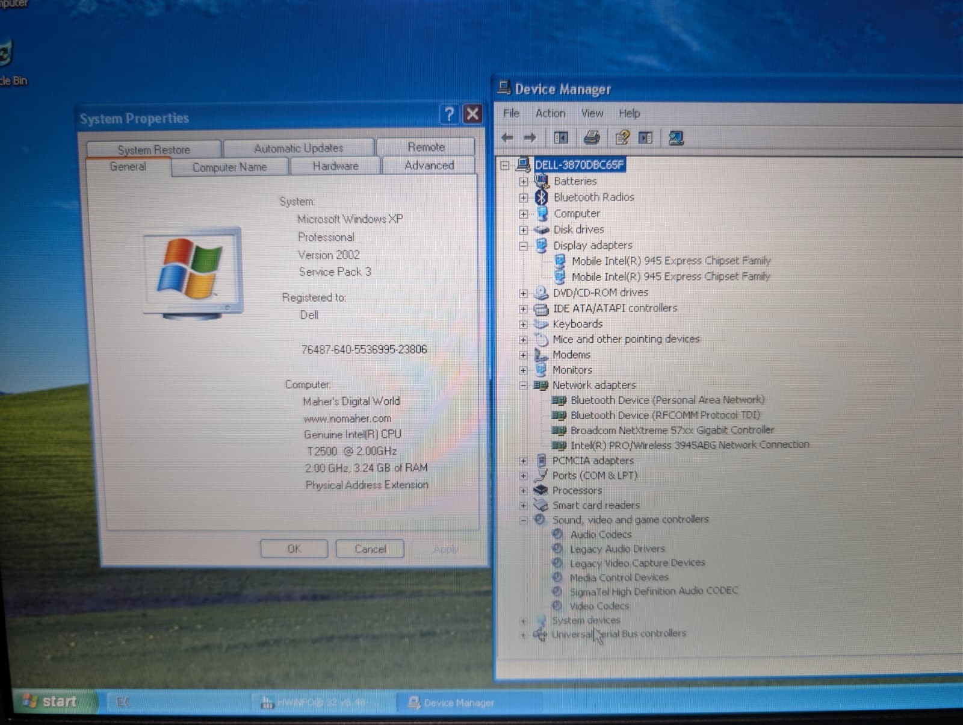The width and height of the screenshot is (963, 725).
Task: Select the Network adapters category icon
Action: coord(540,385)
